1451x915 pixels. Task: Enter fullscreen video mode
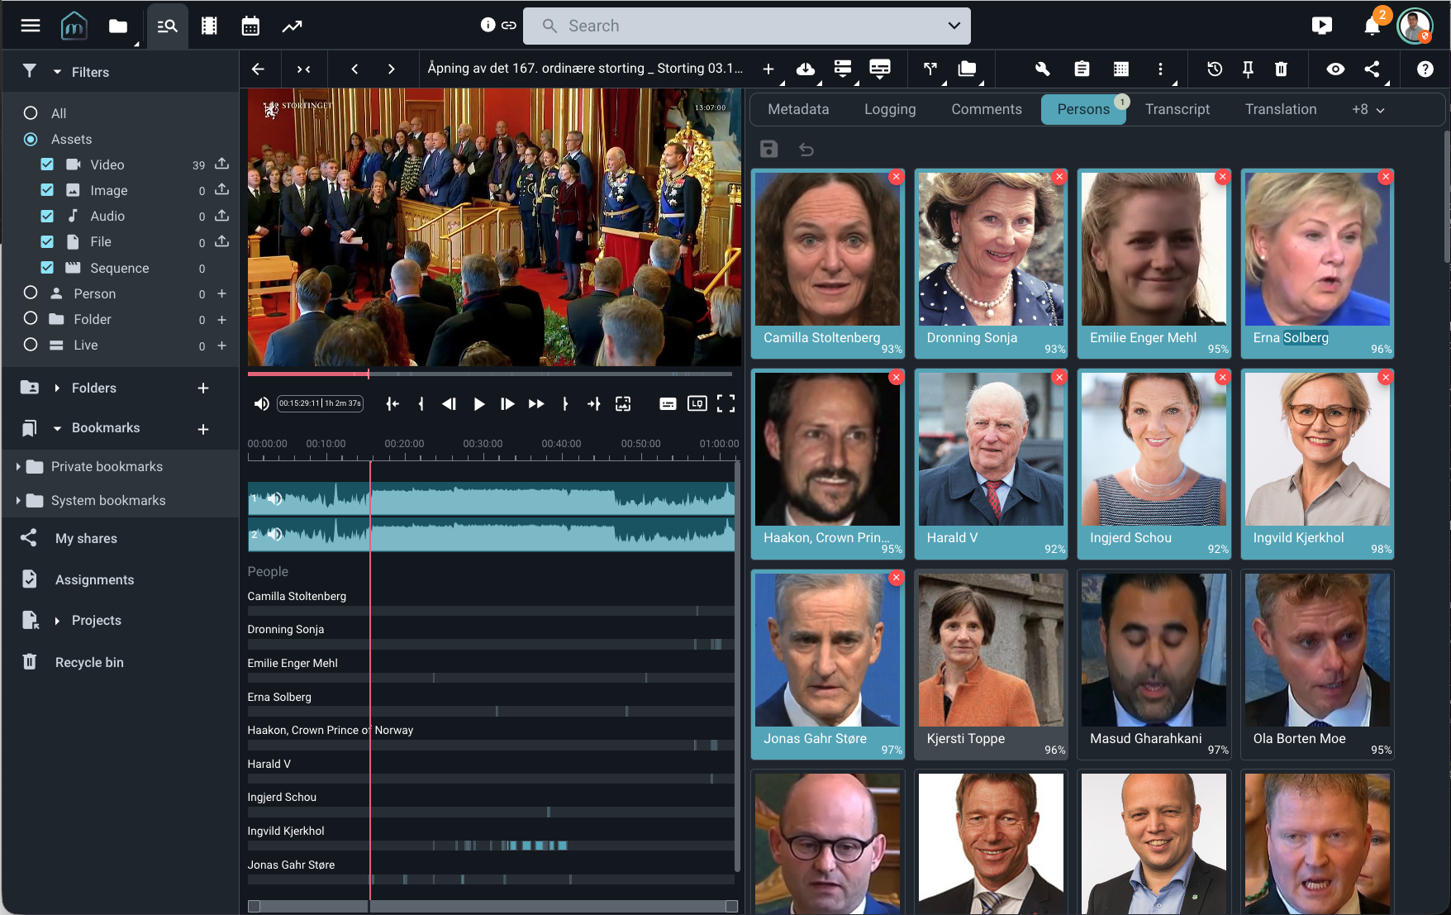coord(725,403)
